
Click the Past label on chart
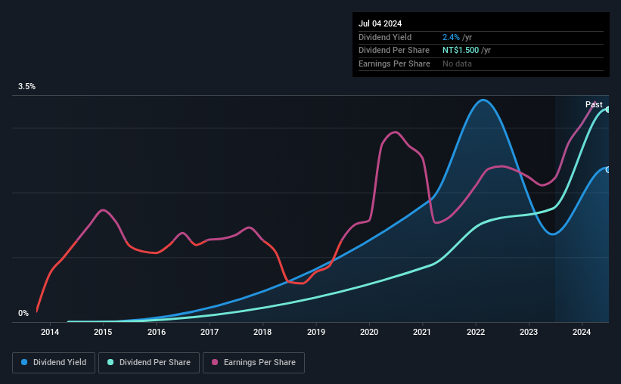594,104
